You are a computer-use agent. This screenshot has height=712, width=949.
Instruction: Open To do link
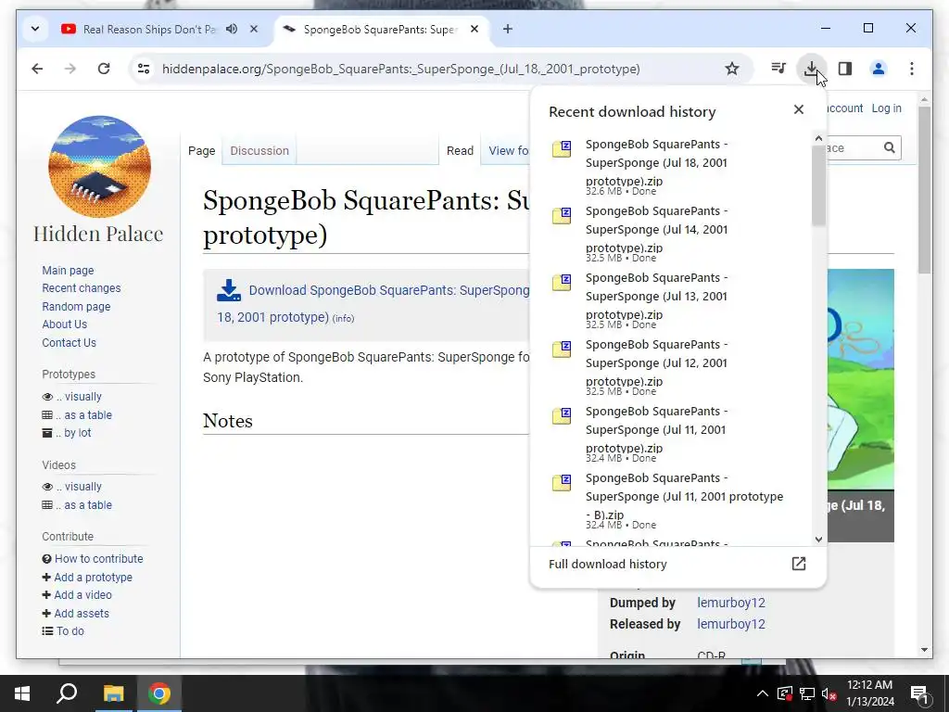(70, 630)
